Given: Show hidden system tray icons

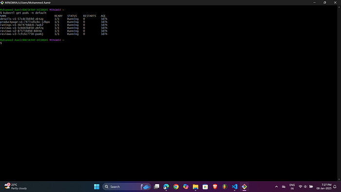Looking at the screenshot, I should 276,187.
